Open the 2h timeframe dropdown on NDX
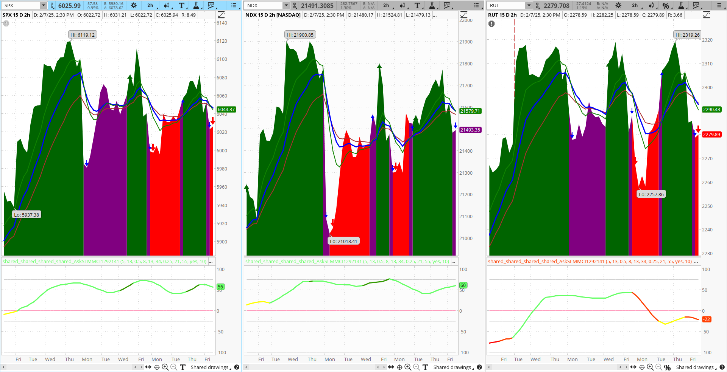Screen dimensions: 727x372 (386, 5)
